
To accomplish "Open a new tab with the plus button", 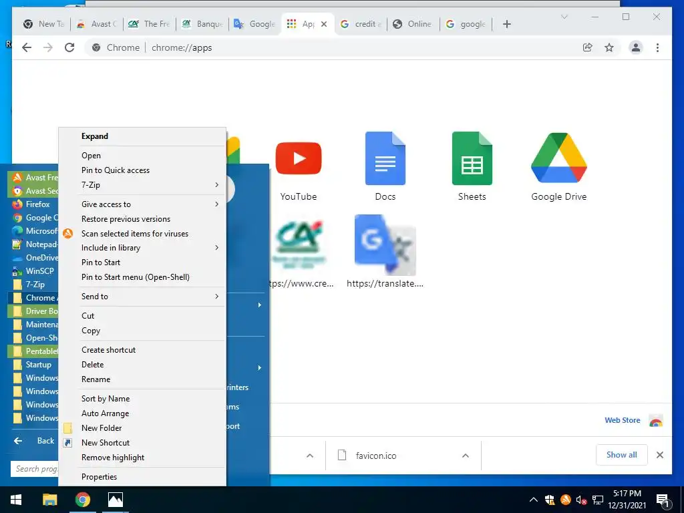I will tap(506, 24).
